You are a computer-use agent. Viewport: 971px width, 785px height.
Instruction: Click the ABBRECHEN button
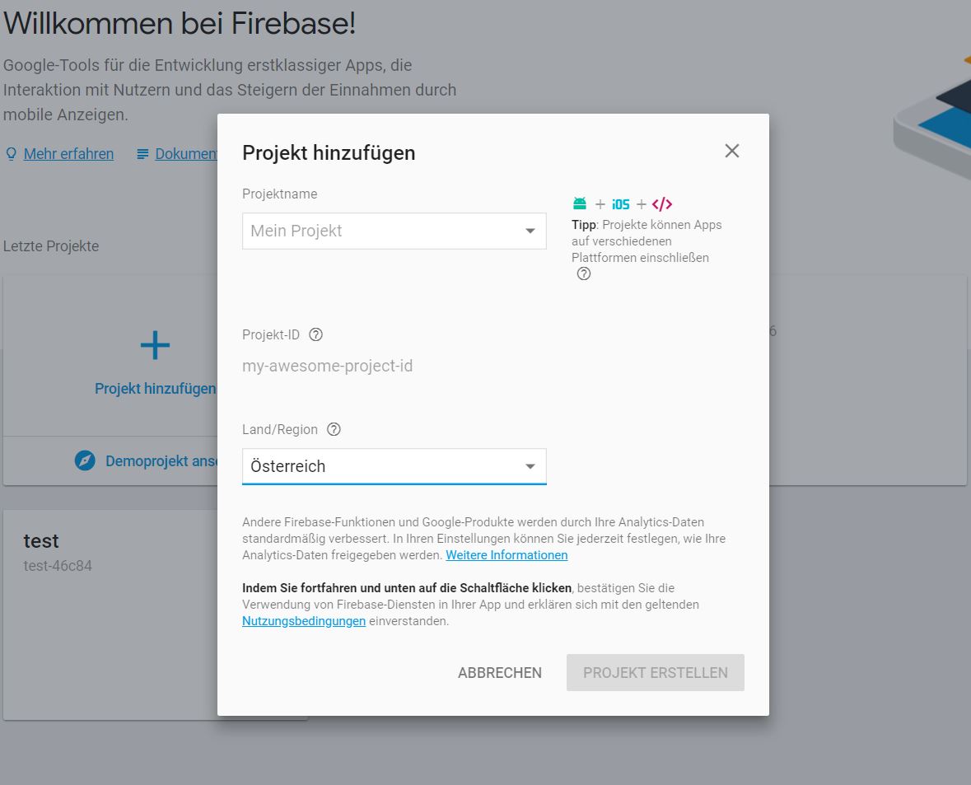pos(500,672)
